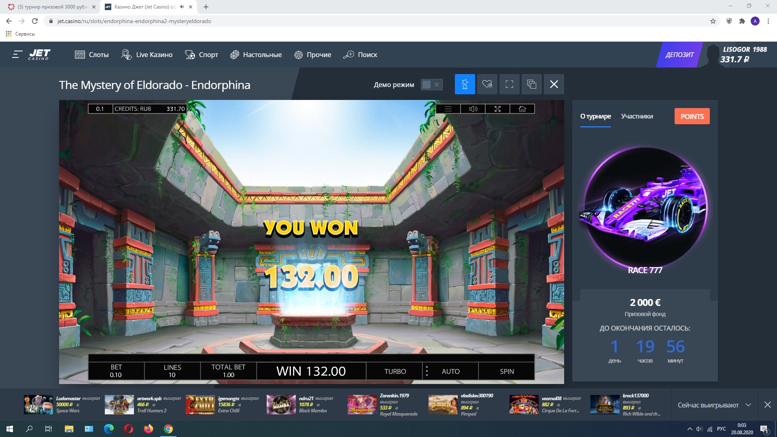Mute sound in the slot game
The height and width of the screenshot is (437, 777).
473,109
